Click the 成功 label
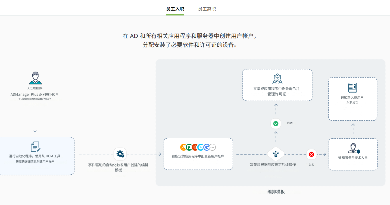 290,123
